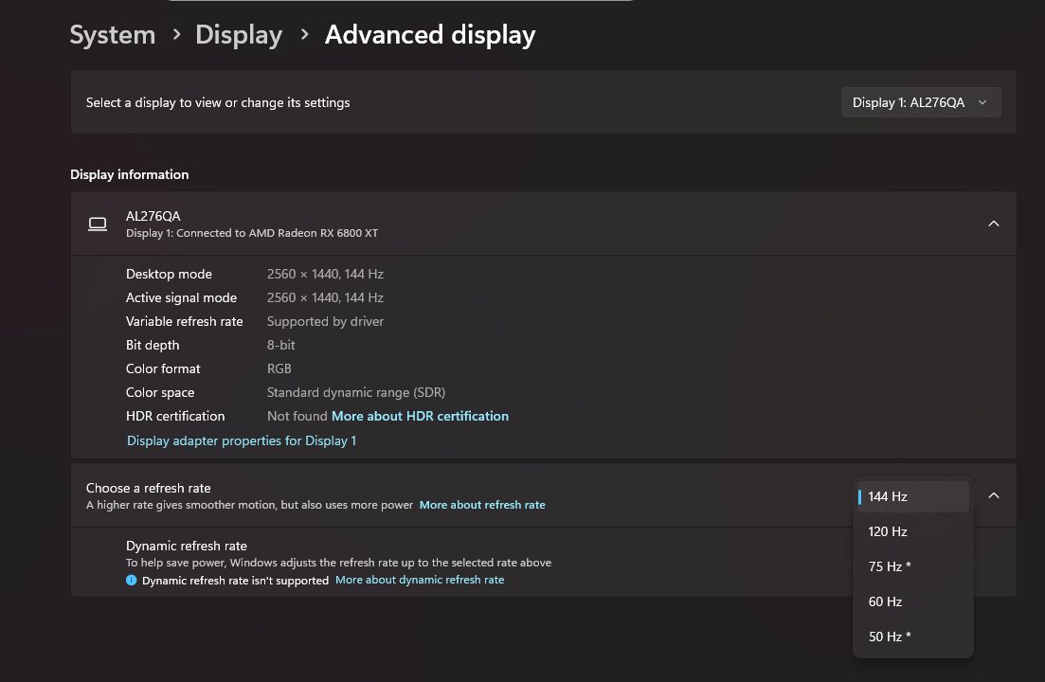Image resolution: width=1045 pixels, height=682 pixels.
Task: Click the Advanced display page title
Action: coord(430,35)
